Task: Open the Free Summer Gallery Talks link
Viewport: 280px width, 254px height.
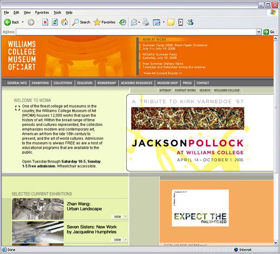Action: pos(174,65)
